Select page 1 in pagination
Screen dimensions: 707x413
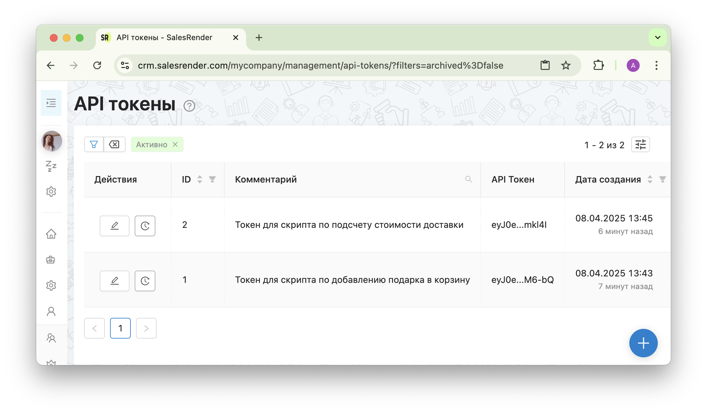point(120,328)
